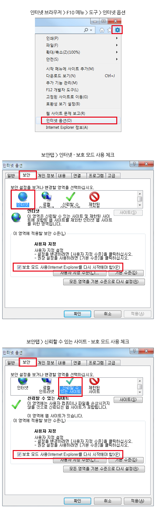Open the search box dropdown arrow
This screenshot has width=156, height=510.
91,30
